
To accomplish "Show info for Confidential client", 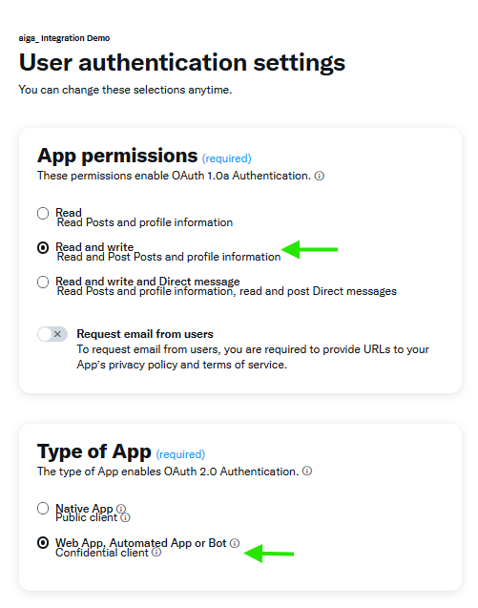I will tap(156, 552).
